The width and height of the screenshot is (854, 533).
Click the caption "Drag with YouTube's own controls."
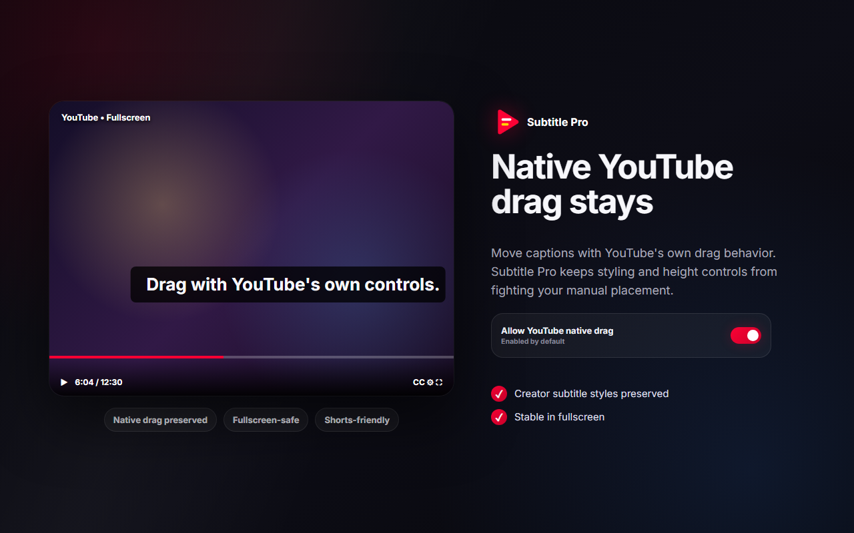(x=288, y=284)
